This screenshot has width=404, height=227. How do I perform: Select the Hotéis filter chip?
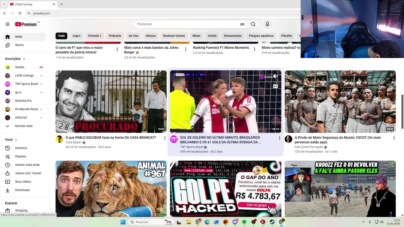[212, 36]
